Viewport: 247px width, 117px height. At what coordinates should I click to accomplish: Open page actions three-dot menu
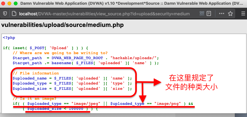[x=221, y=13]
